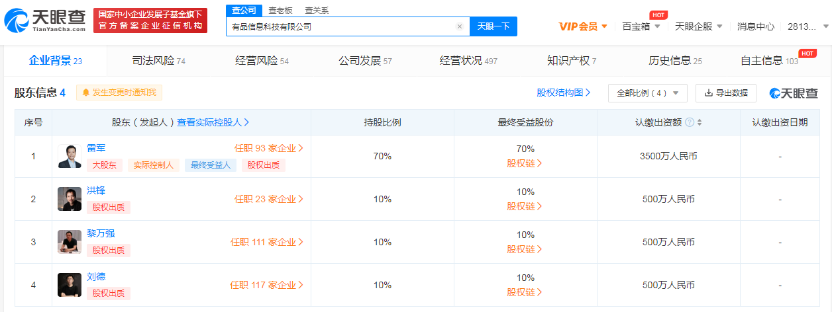Expand 任职 93 家企业 for 雷军

[x=269, y=148]
